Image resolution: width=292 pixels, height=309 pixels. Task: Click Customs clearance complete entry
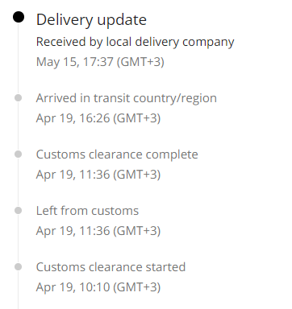tap(117, 154)
